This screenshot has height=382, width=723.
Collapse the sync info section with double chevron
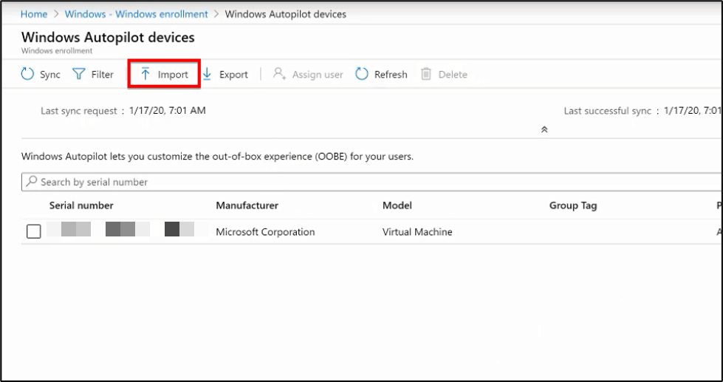pos(544,129)
